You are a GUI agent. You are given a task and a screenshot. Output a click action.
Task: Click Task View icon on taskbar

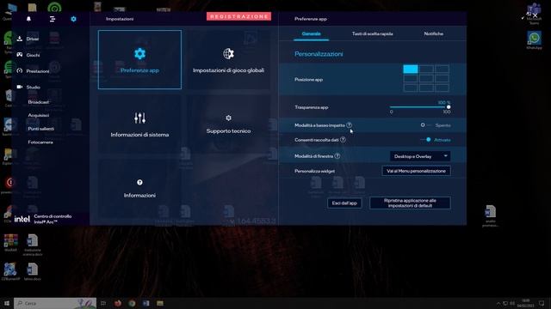[103, 303]
